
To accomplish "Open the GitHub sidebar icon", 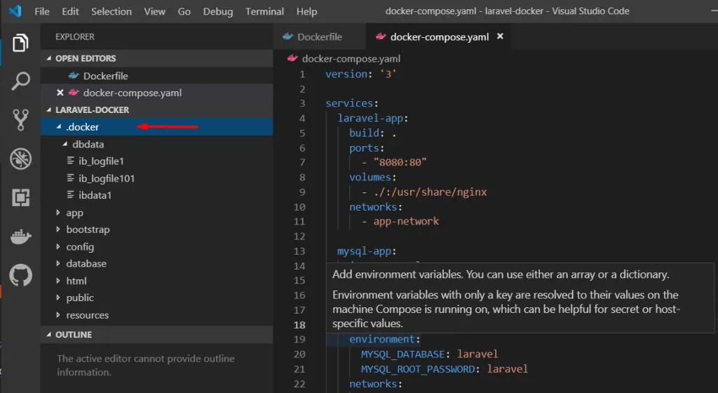I will (x=20, y=275).
